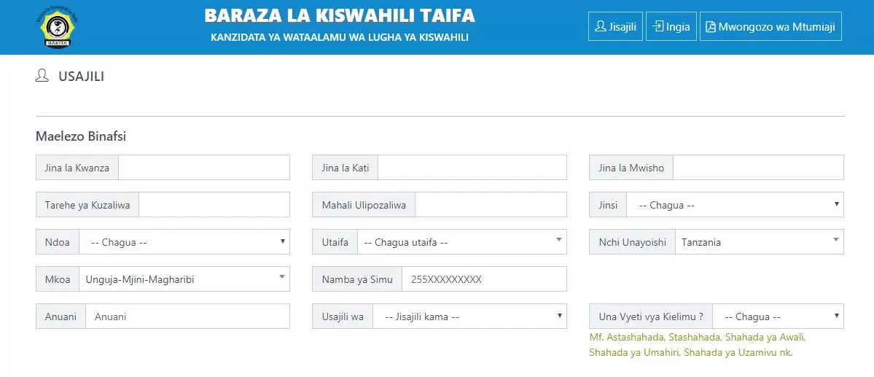Click the Nchi Unayoishi label
This screenshot has width=874, height=377.
(632, 242)
